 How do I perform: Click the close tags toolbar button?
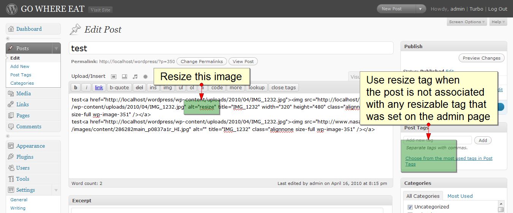point(284,88)
